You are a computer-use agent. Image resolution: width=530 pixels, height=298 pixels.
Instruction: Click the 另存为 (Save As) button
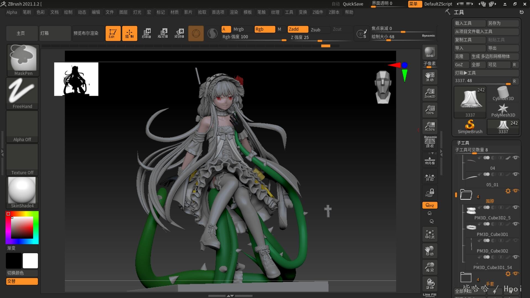[x=503, y=23]
